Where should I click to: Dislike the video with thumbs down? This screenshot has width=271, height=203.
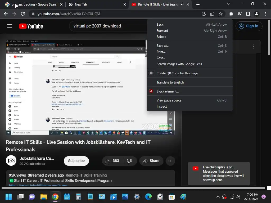tap(129, 161)
